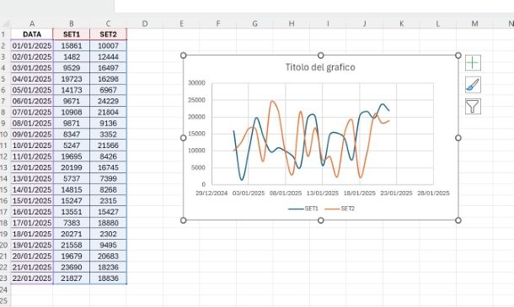Select the SET1 legend entry
Image resolution: width=514 pixels, height=307 pixels.
[x=303, y=209]
